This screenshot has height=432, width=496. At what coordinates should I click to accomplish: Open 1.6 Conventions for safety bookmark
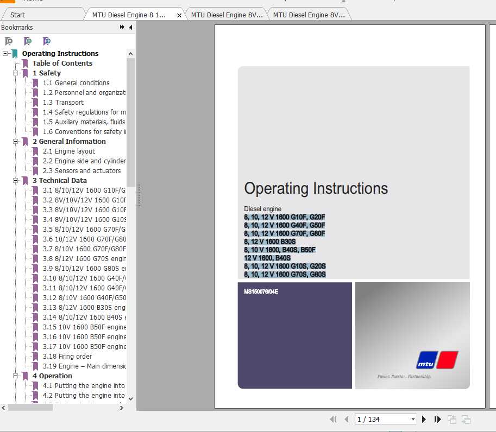pos(84,132)
